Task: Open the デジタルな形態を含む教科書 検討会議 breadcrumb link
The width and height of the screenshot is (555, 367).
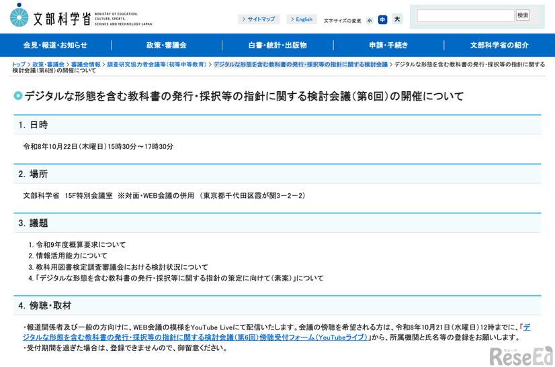Action: coord(300,64)
